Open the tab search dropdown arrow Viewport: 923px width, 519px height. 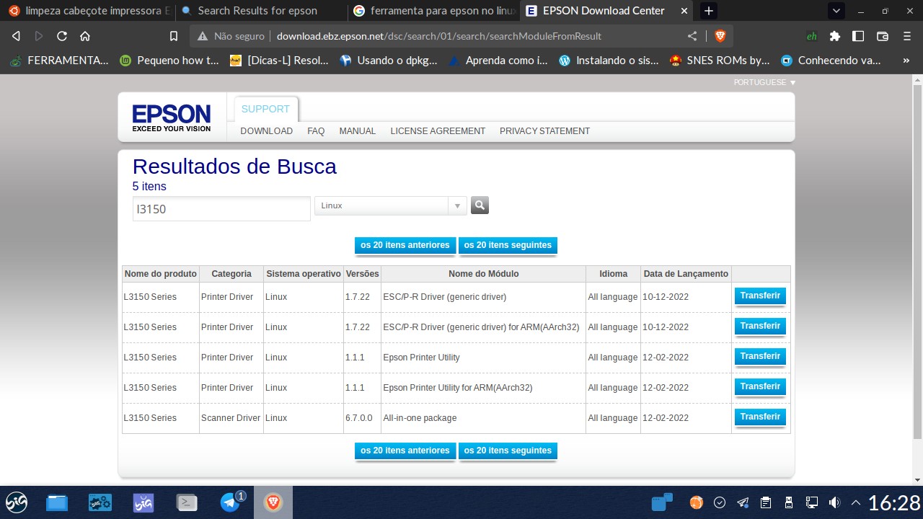tap(836, 11)
